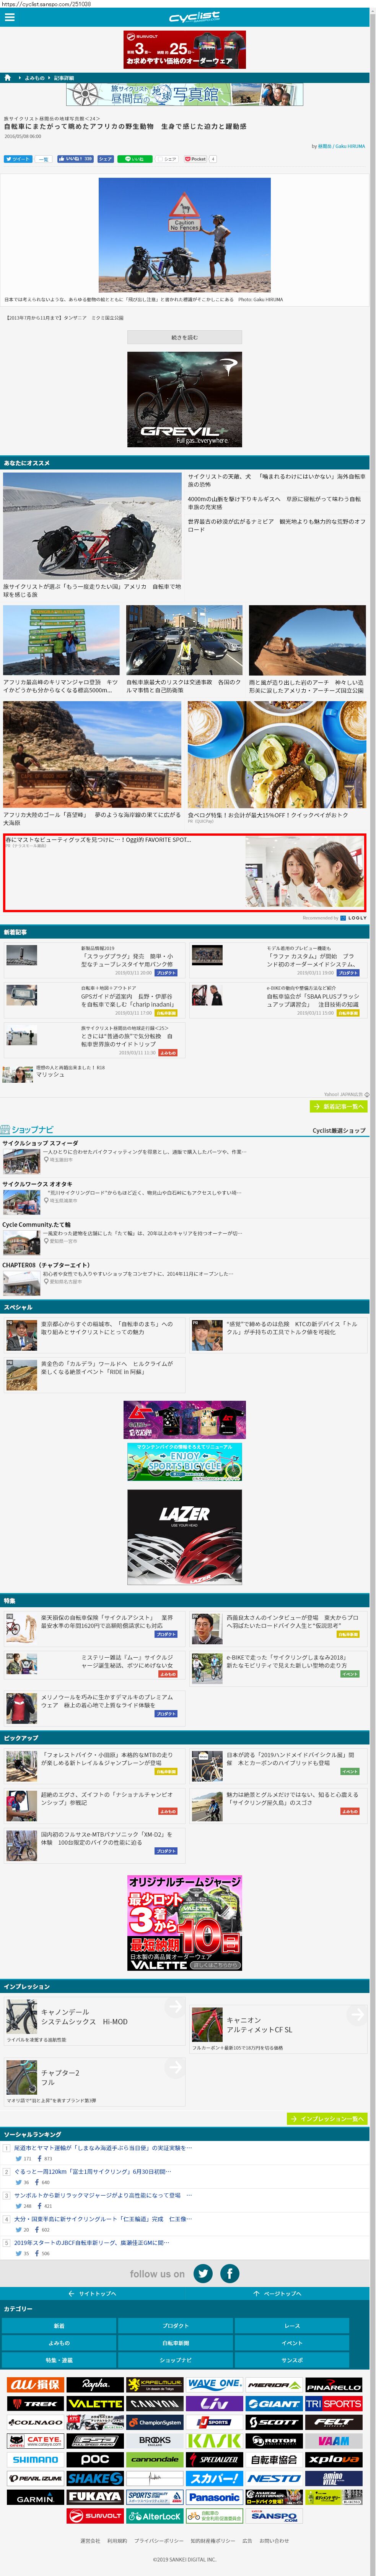Open the Surluvolt jersey ad banner
This screenshot has width=376, height=2576.
[184, 50]
